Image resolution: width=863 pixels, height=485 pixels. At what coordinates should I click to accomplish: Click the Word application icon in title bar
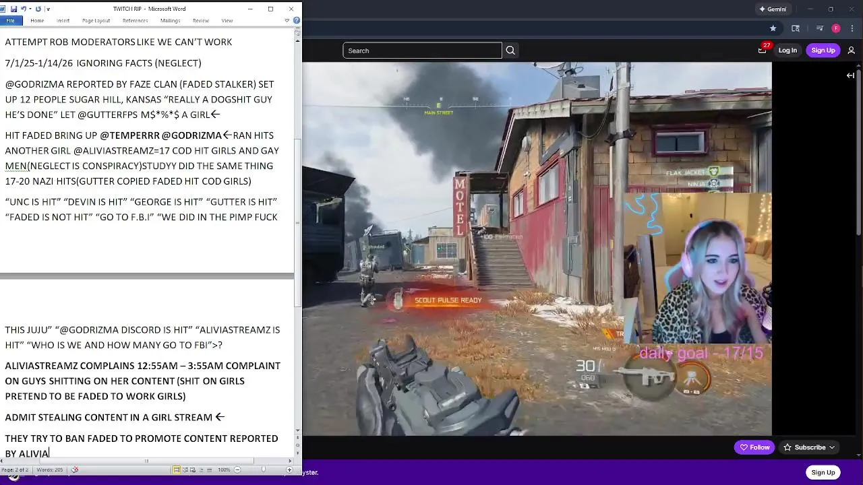click(3, 9)
